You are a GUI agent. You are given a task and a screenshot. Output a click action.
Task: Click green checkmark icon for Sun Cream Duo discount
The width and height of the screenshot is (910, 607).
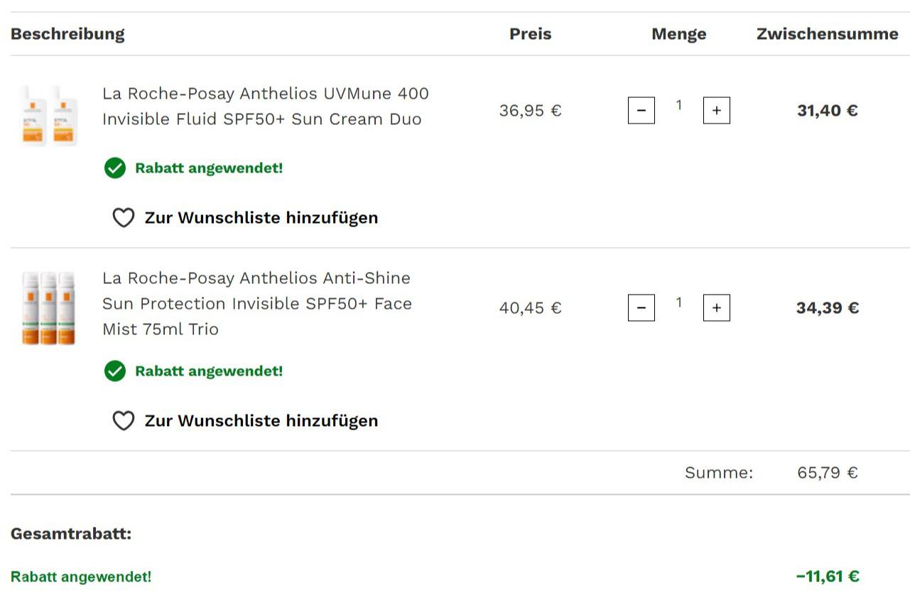(x=115, y=168)
